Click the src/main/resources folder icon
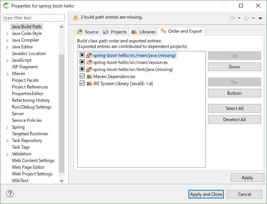 coord(89,62)
